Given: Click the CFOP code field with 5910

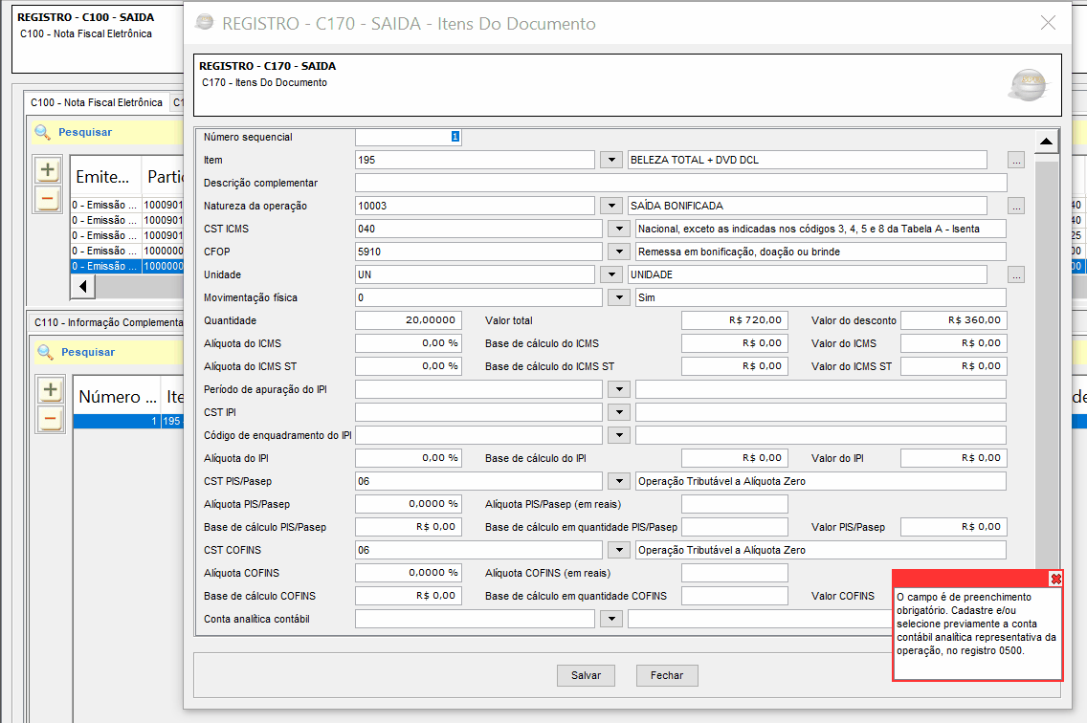Looking at the screenshot, I should tap(478, 252).
